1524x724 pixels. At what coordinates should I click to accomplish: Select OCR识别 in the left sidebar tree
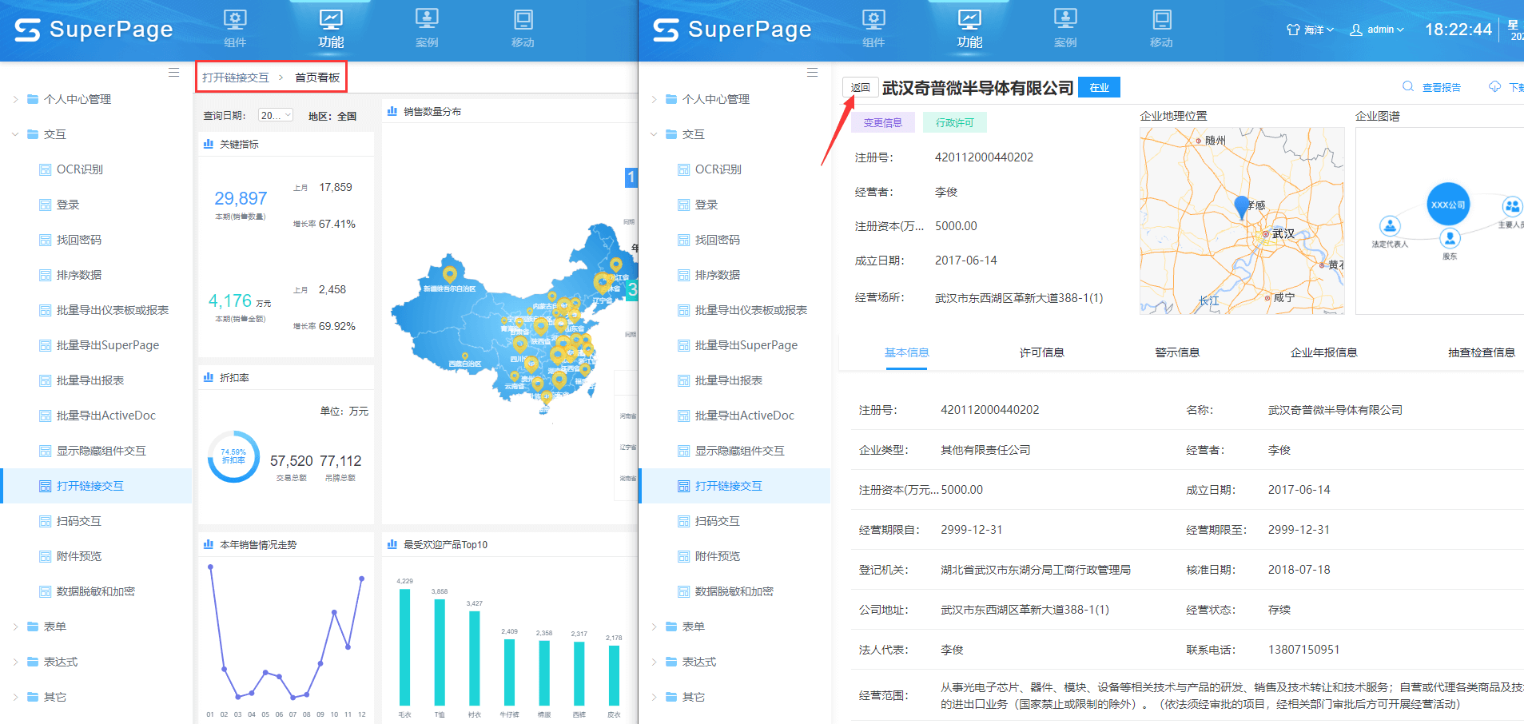click(79, 169)
